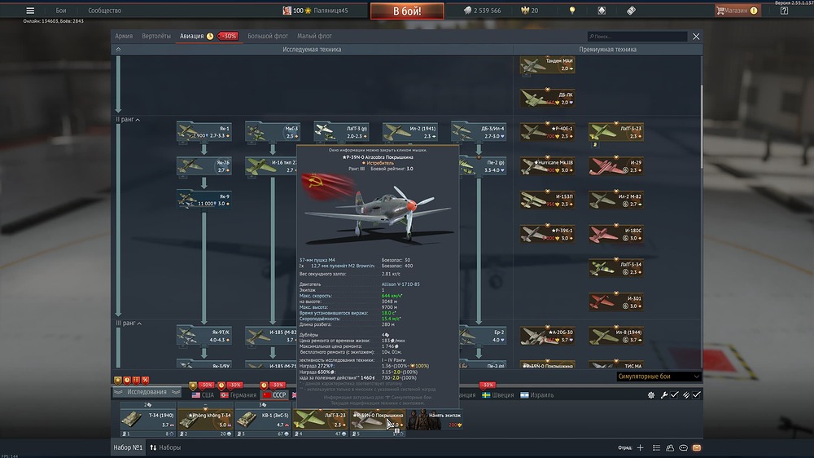The height and width of the screenshot is (458, 814).
Task: Open the mail envelope icon
Action: (697, 447)
